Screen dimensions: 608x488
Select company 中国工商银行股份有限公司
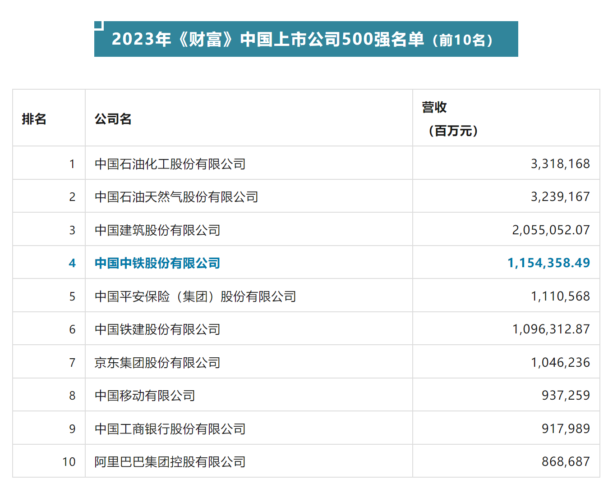coord(170,429)
